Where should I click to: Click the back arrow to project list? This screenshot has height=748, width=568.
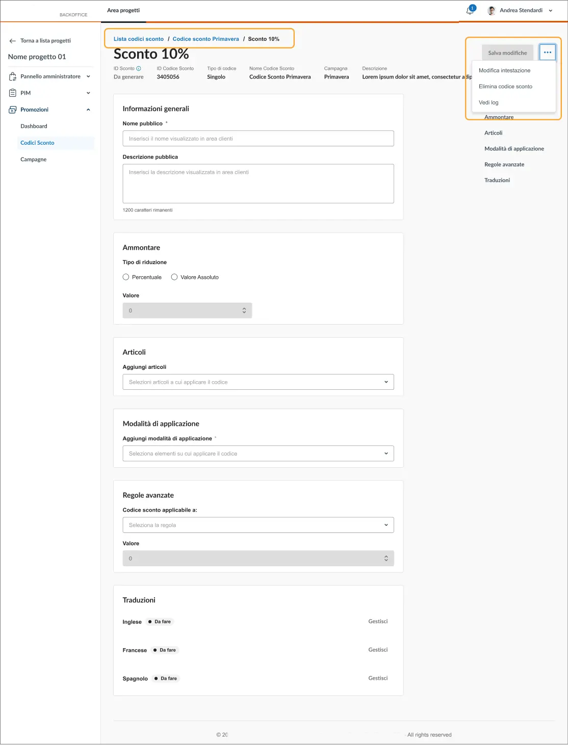[x=12, y=41]
